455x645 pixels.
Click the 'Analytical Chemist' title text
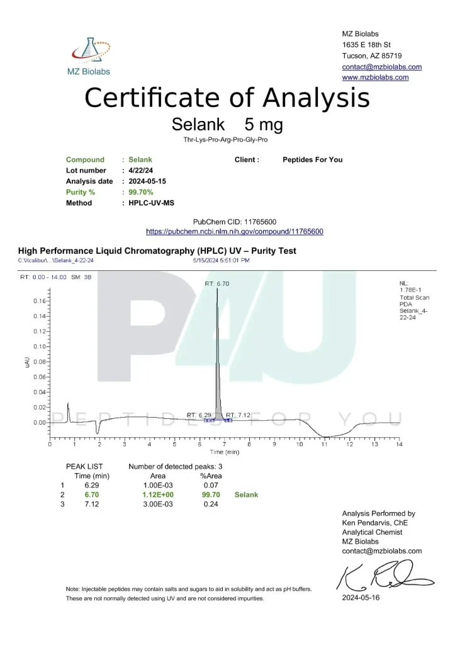click(372, 532)
